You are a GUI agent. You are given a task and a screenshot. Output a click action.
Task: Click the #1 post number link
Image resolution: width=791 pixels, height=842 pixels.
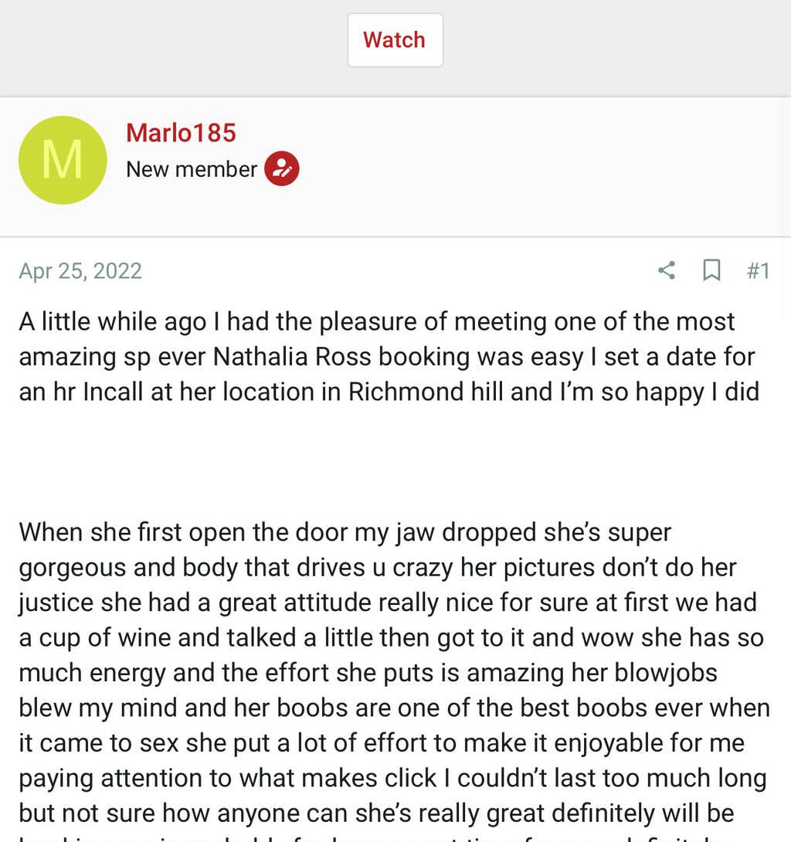[758, 270]
